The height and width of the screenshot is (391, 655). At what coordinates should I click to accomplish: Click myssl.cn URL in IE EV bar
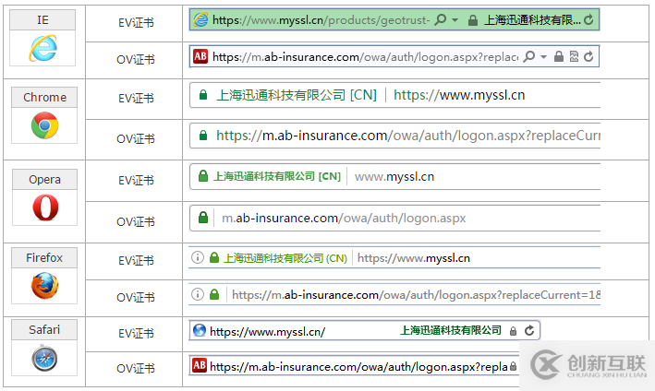[x=321, y=20]
